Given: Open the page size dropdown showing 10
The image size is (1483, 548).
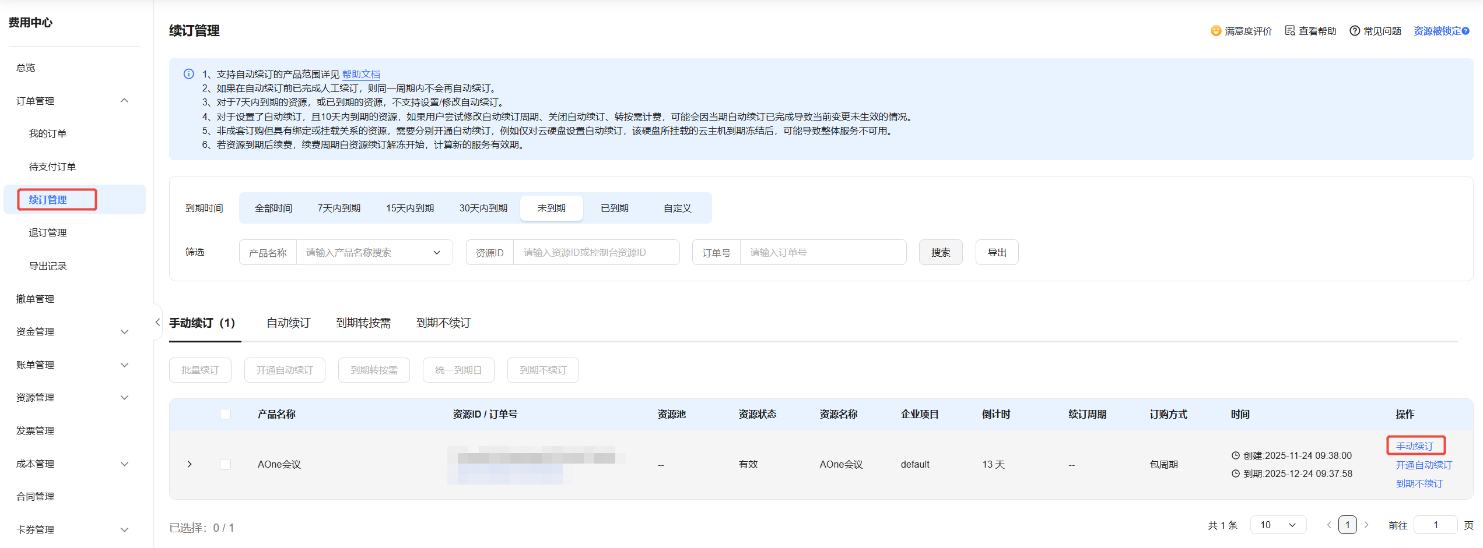Looking at the screenshot, I should 1278,525.
